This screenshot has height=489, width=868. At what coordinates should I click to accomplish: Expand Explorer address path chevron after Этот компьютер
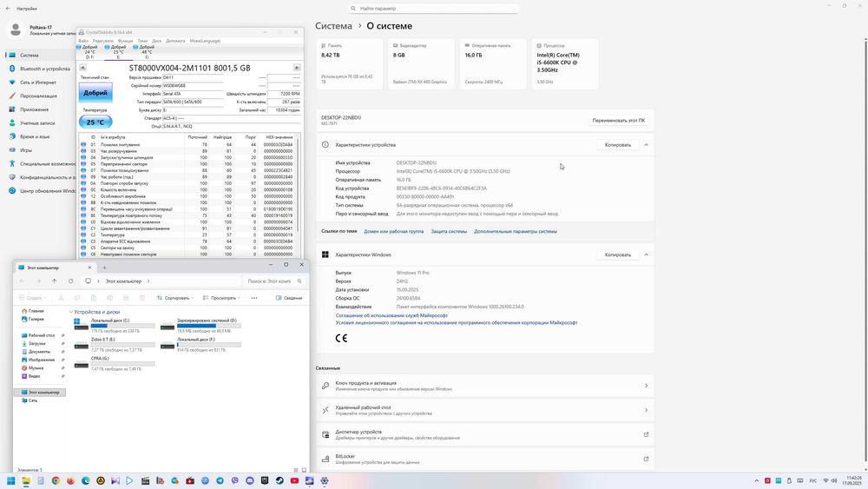[x=148, y=281]
